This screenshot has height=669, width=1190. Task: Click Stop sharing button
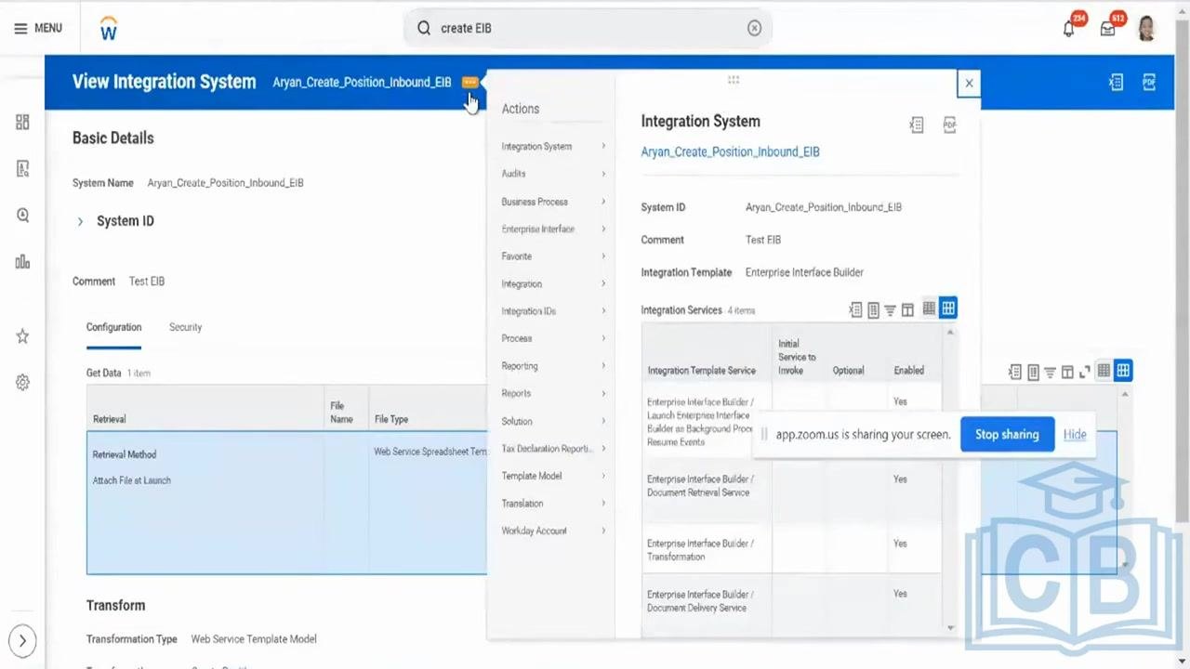pyautogui.click(x=1007, y=435)
